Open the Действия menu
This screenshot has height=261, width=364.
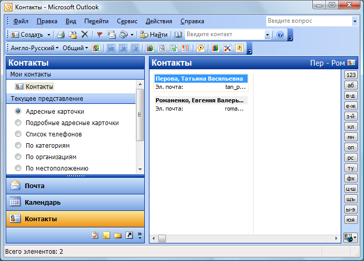pos(159,21)
